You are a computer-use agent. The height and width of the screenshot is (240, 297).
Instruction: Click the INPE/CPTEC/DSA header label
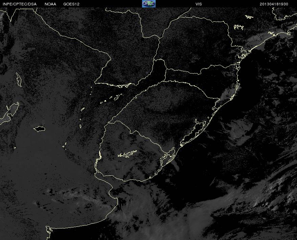(x=20, y=4)
